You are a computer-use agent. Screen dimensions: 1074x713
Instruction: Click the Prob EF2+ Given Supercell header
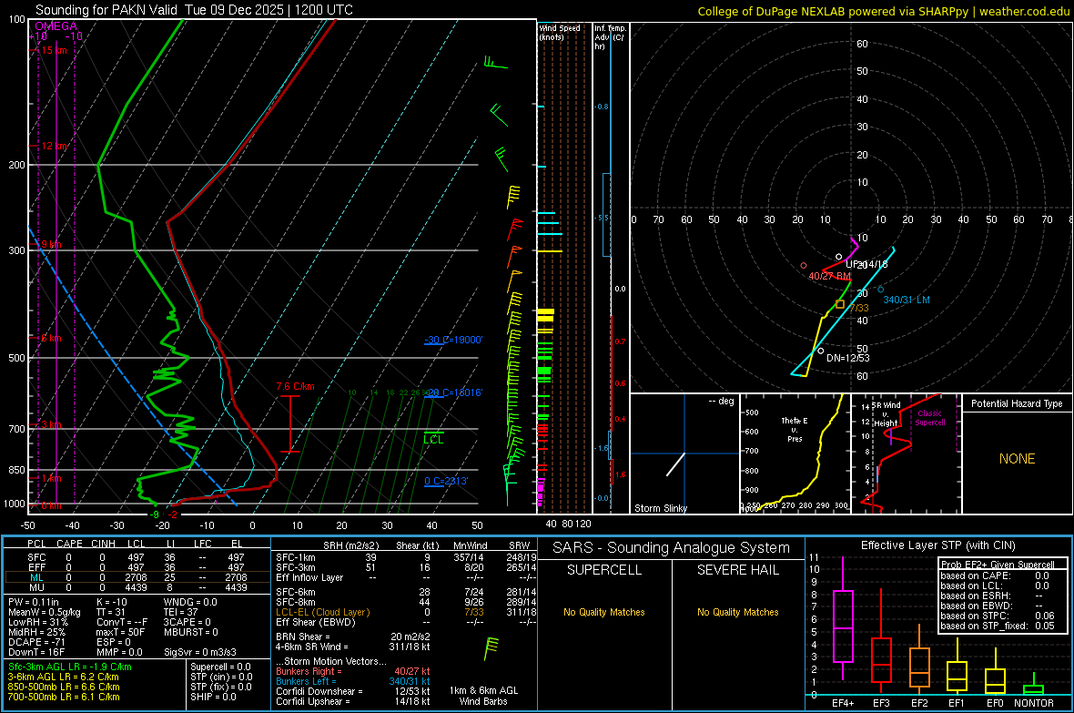tap(998, 565)
